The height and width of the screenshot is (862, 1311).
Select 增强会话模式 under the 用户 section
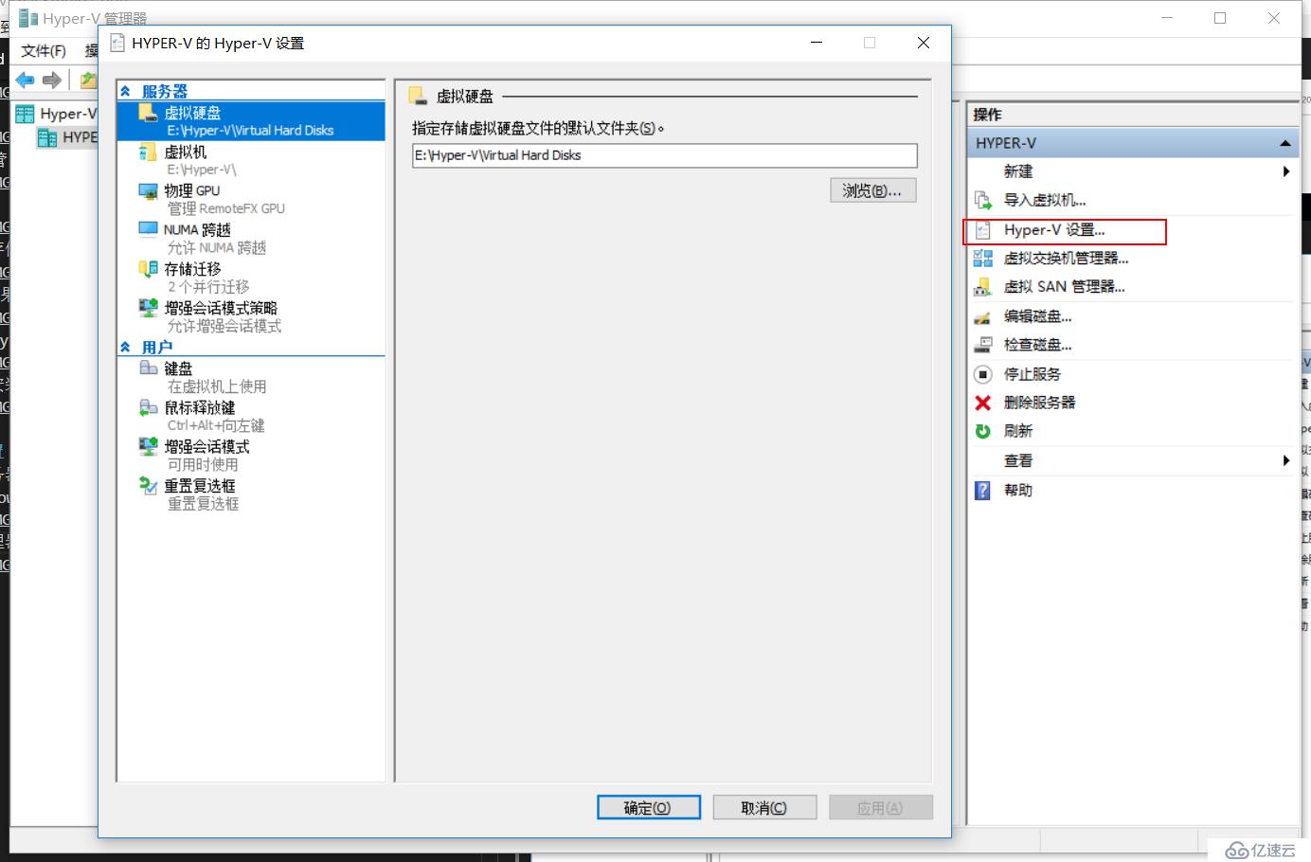coord(251,455)
